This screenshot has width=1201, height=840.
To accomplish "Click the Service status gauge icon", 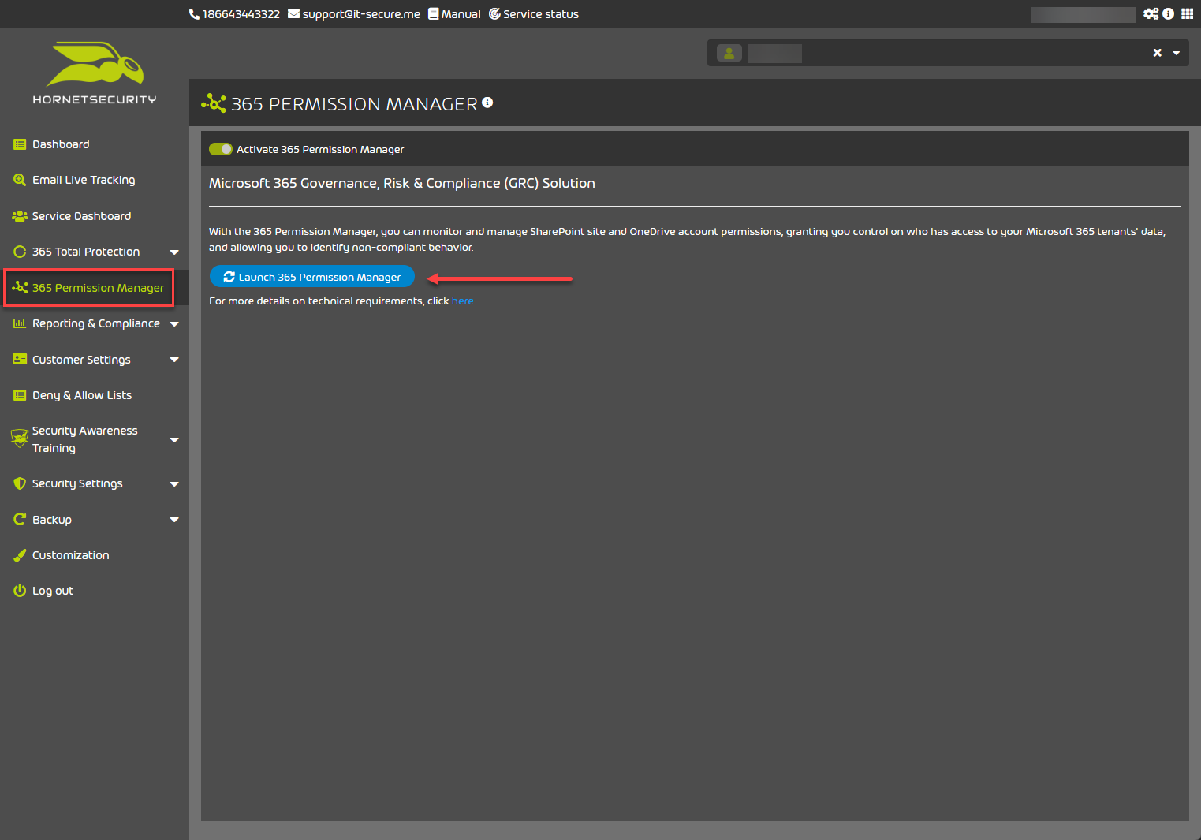I will click(x=494, y=13).
